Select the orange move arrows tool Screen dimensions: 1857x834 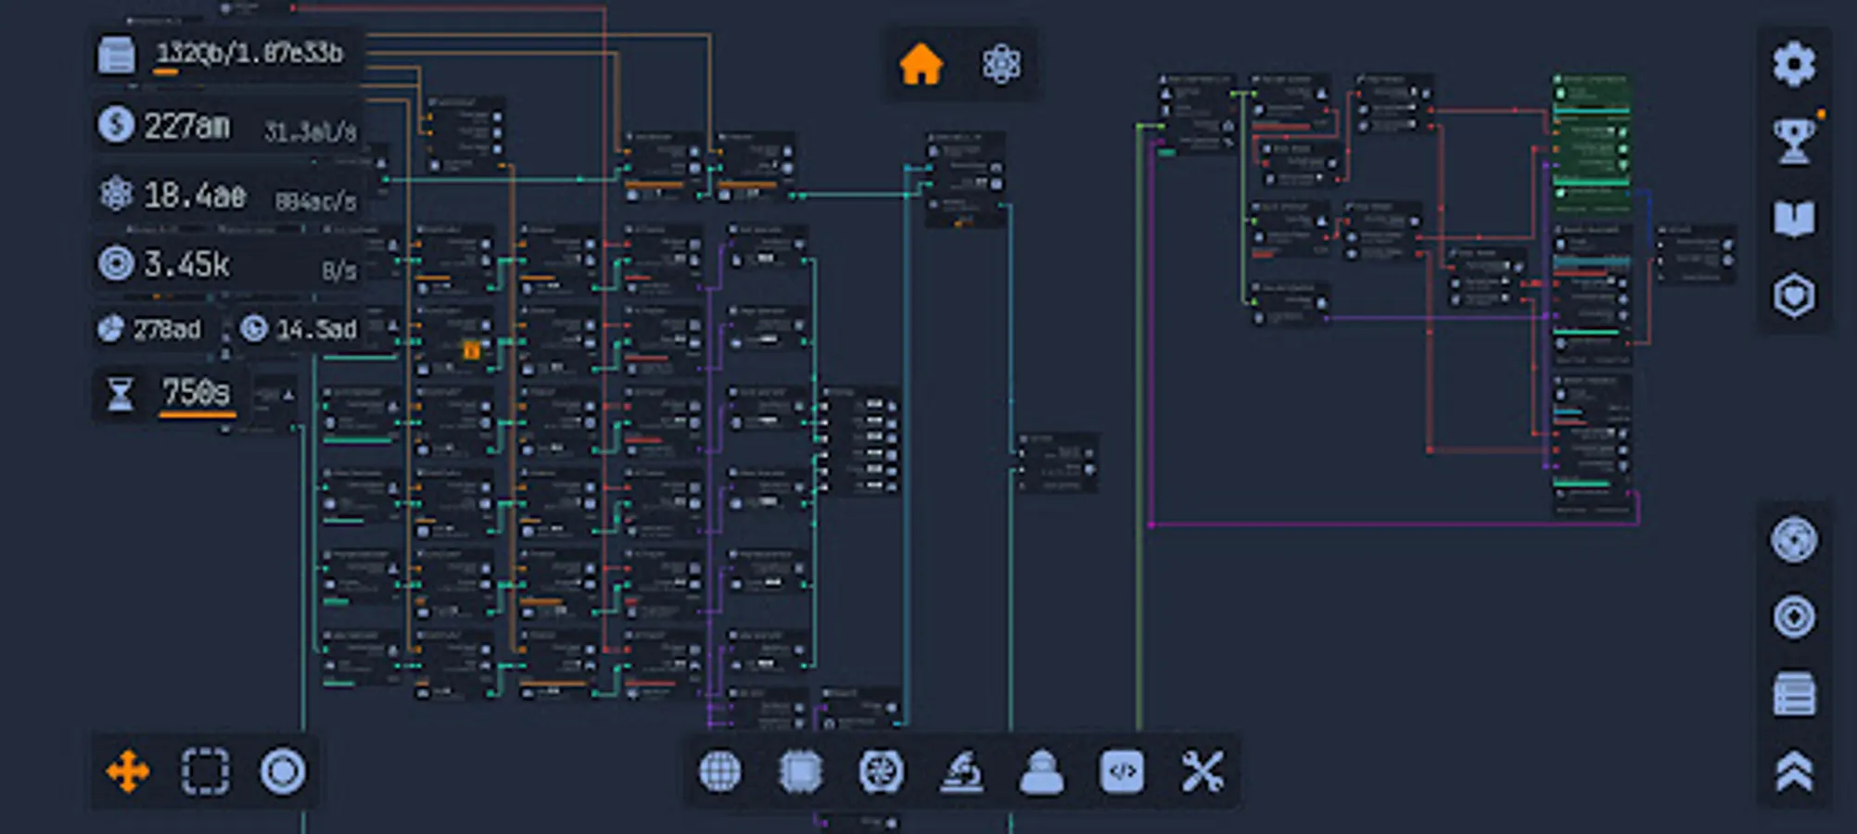(x=127, y=771)
